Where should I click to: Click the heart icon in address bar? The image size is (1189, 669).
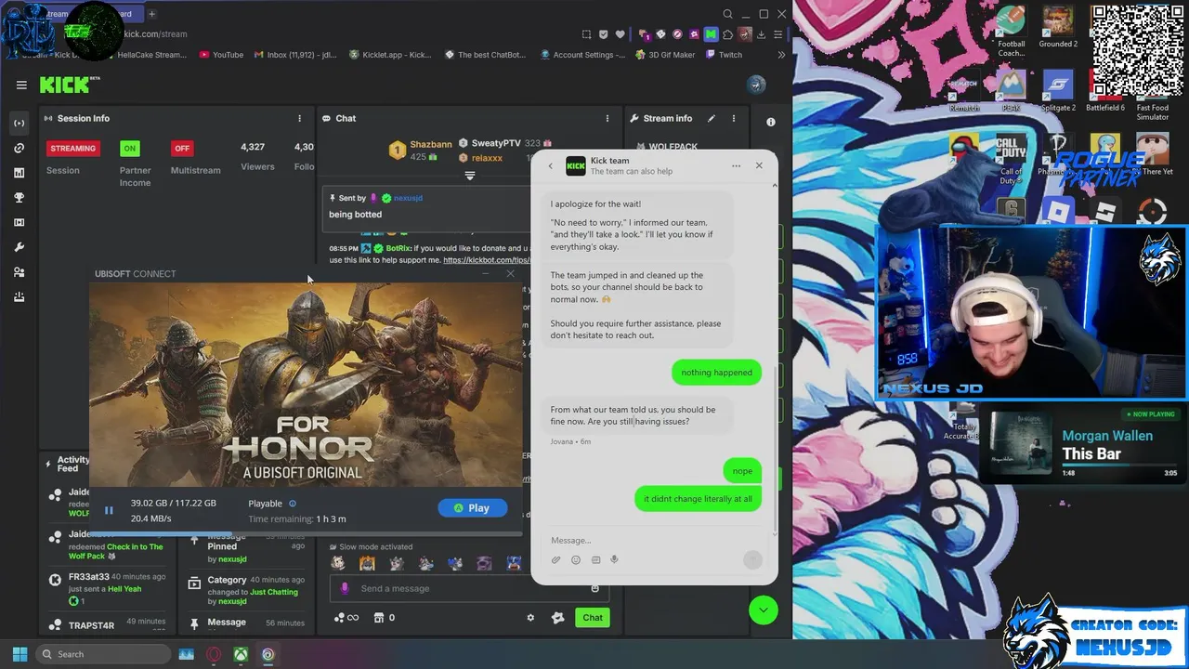point(620,34)
